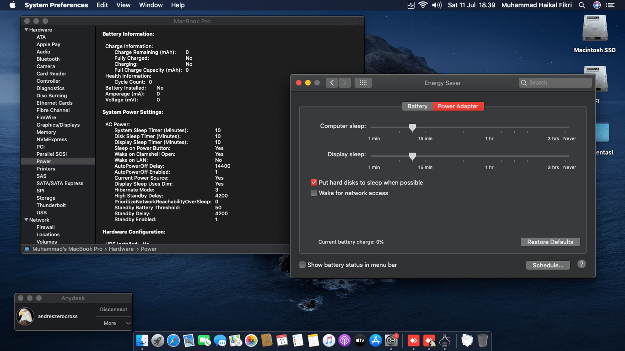The width and height of the screenshot is (625, 351).
Task: Open the Schedule... dialog
Action: (548, 265)
